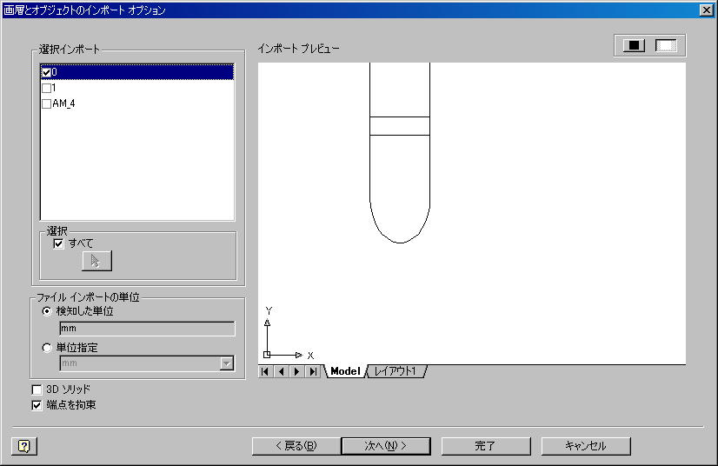Check layer 1 checkbox
This screenshot has width=718, height=466.
(46, 88)
